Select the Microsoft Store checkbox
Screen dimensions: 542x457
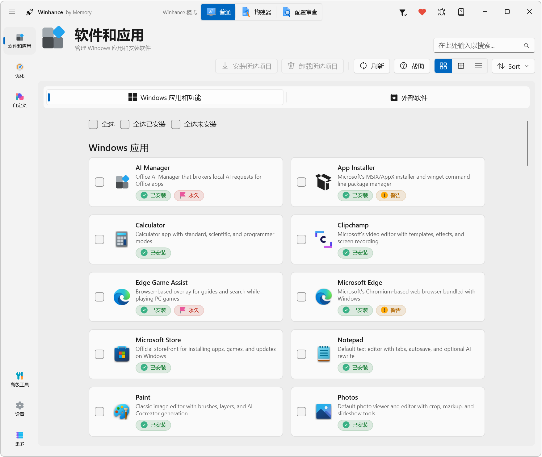[99, 354]
